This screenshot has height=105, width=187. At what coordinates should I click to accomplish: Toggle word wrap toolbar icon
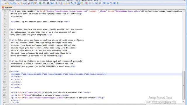pyautogui.click(x=72, y=3)
